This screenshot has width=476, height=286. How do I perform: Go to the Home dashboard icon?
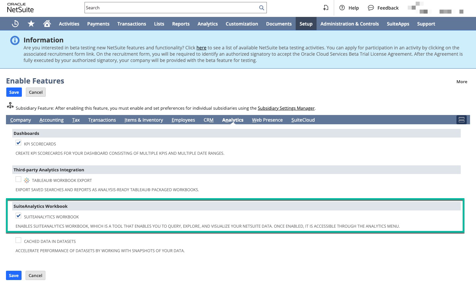47,24
